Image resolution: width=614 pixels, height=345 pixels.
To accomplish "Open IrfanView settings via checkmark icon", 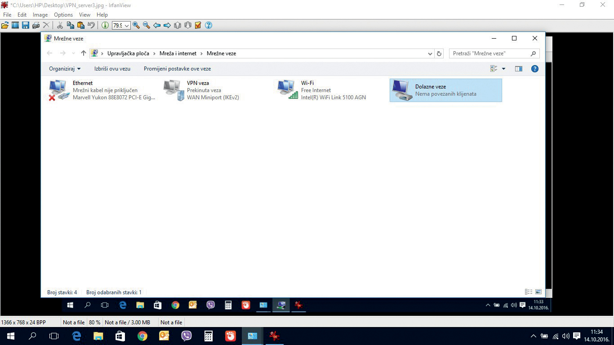I will click(x=198, y=26).
